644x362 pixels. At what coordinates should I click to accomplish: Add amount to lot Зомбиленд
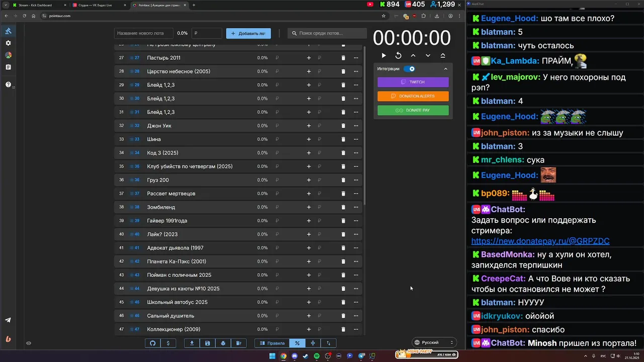click(x=309, y=207)
